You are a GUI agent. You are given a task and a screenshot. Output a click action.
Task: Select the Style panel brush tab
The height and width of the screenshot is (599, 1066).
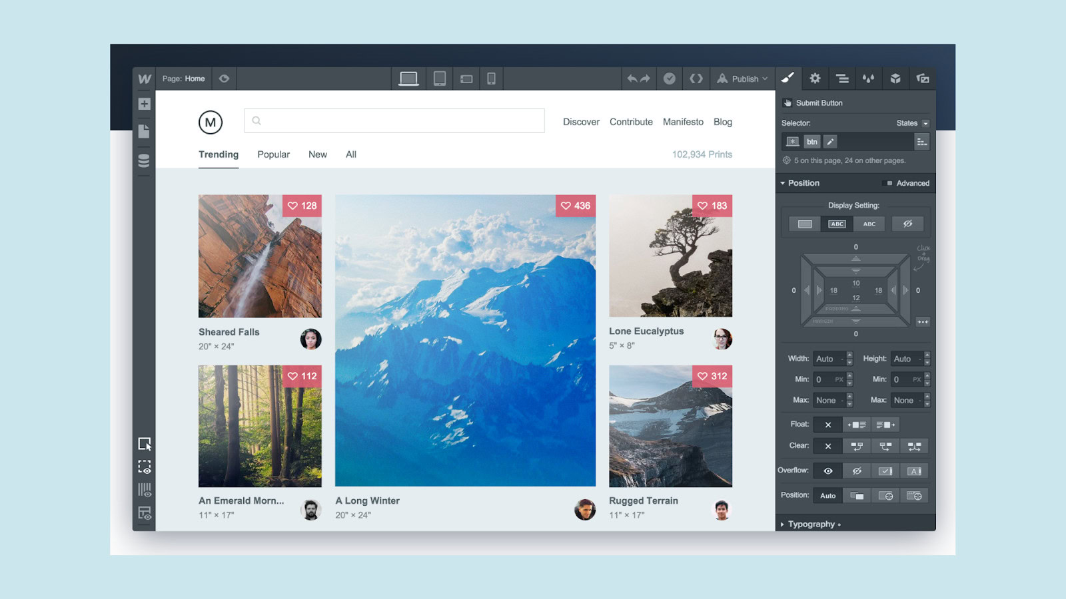point(788,79)
